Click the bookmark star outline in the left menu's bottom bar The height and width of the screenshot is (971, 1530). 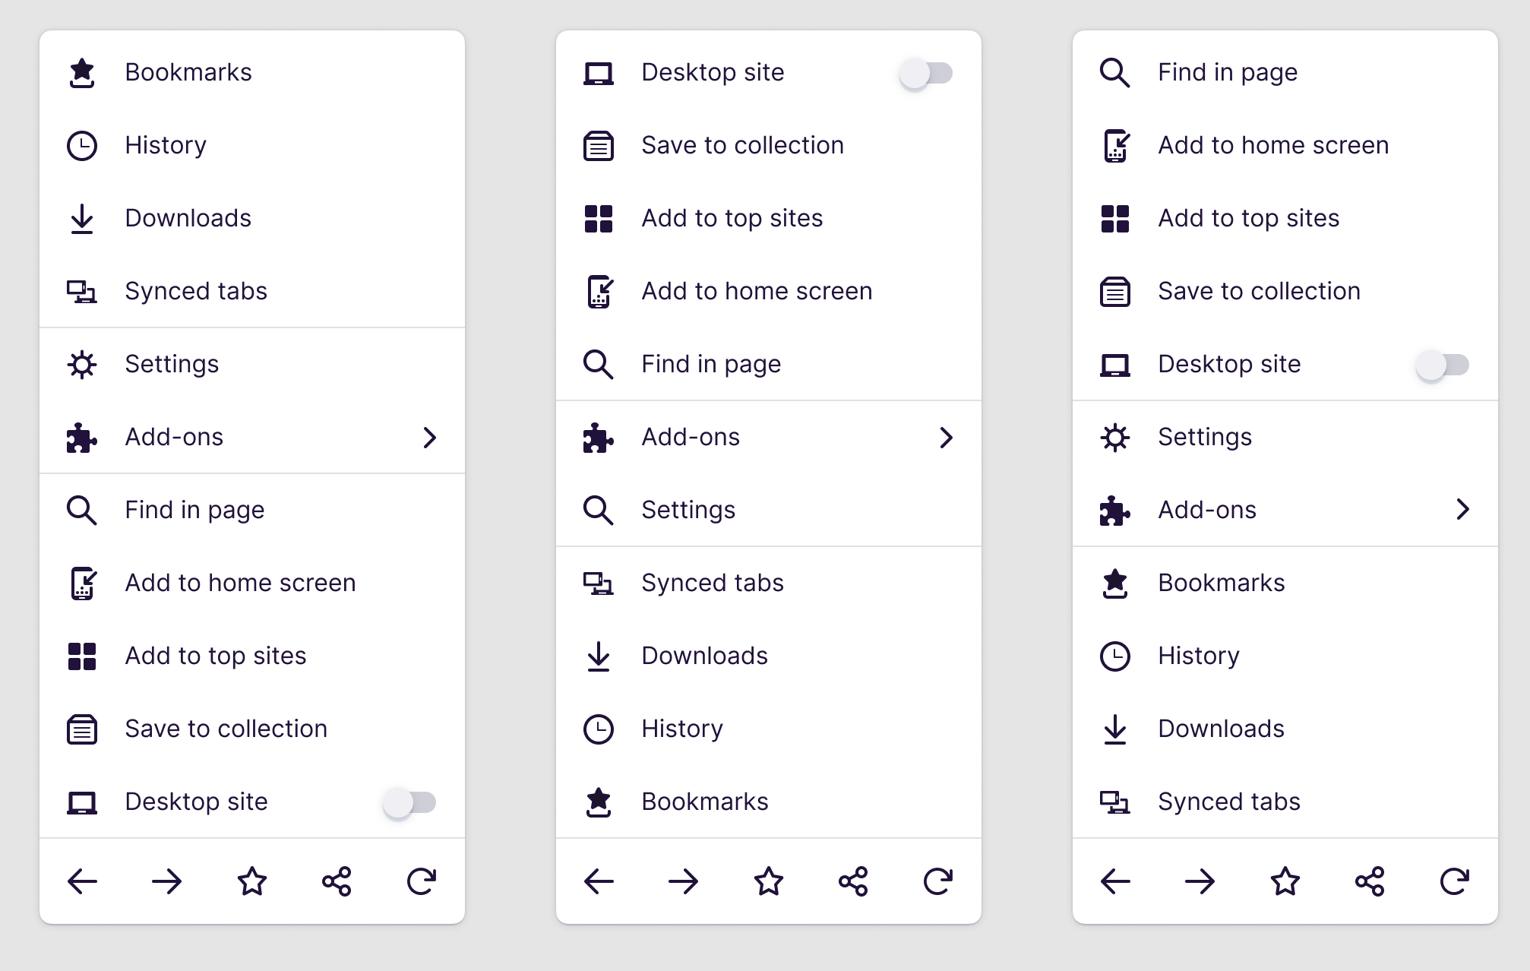click(251, 881)
